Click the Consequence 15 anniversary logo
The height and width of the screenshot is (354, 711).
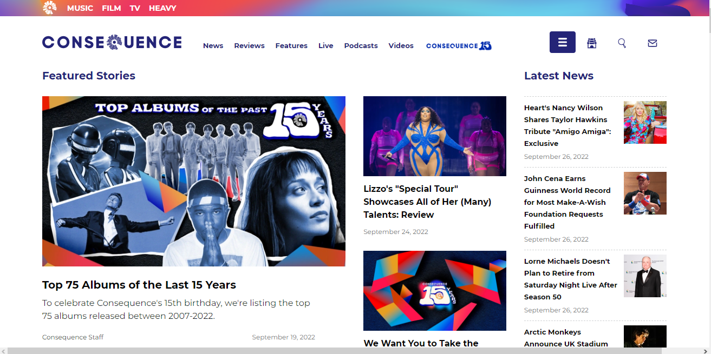459,46
